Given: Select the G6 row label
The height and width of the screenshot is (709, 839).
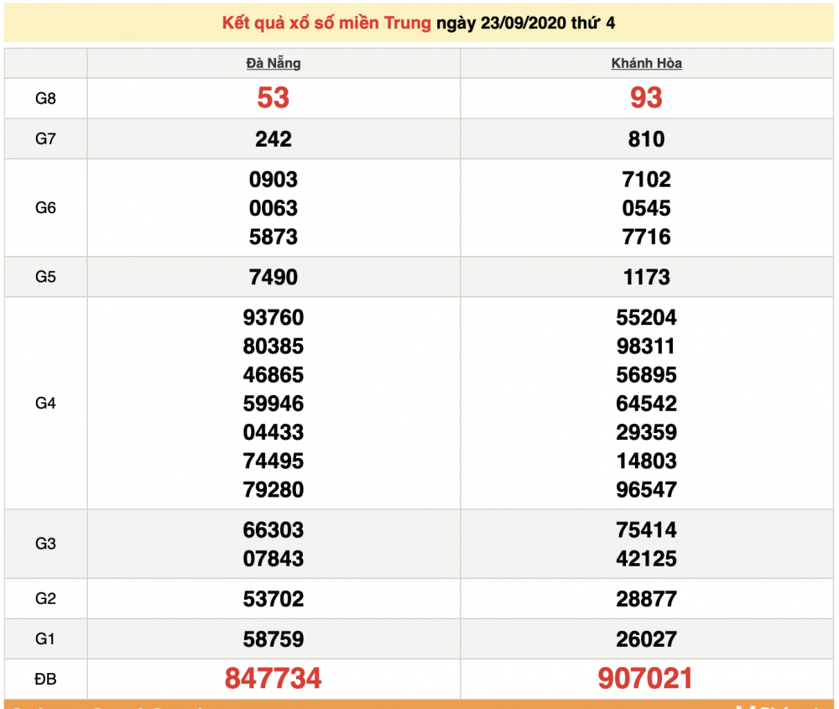Looking at the screenshot, I should coord(46,207).
